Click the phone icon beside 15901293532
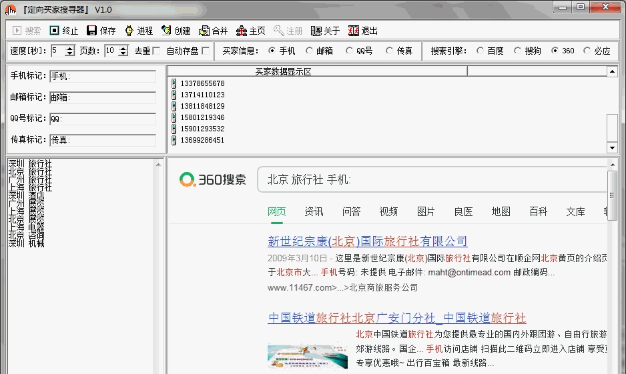Viewport: 626px width, 374px height. click(x=174, y=129)
